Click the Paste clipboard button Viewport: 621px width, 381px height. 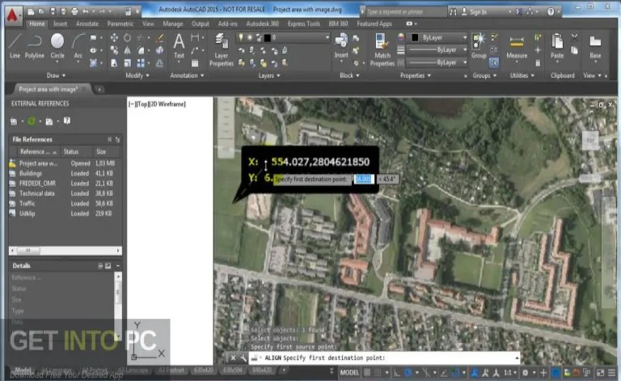click(557, 46)
